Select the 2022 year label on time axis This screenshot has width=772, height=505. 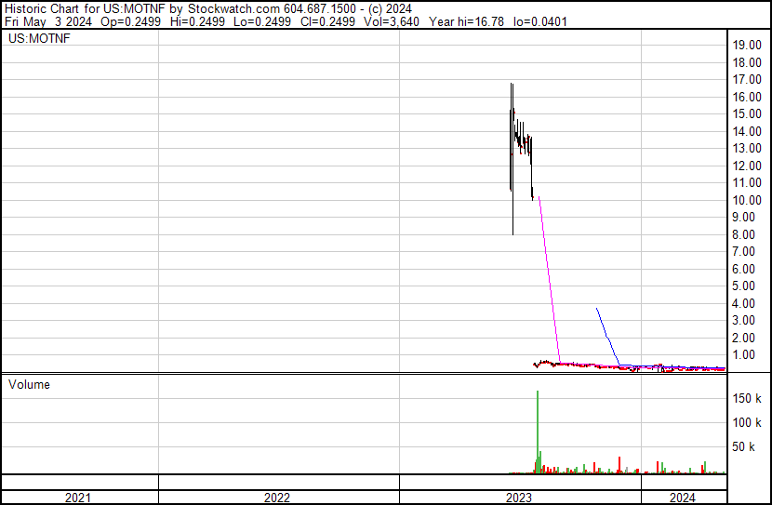coord(276,498)
